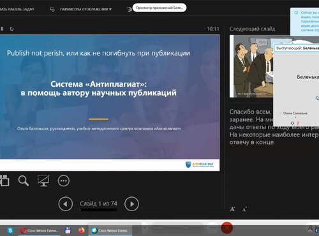Open the see all slides grid
This screenshot has height=236, width=319.
pos(4,181)
